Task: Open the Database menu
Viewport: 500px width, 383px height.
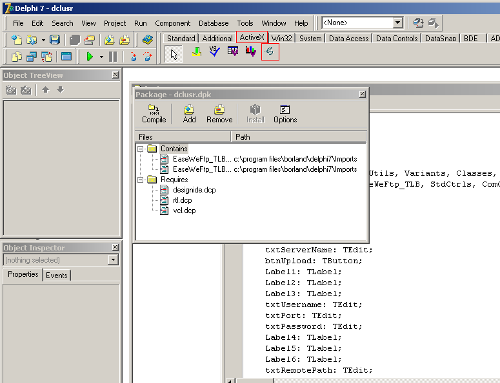Action: pos(214,23)
